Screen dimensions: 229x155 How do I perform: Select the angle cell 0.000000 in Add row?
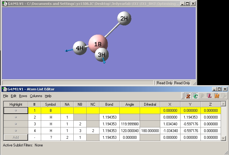pos(130,137)
